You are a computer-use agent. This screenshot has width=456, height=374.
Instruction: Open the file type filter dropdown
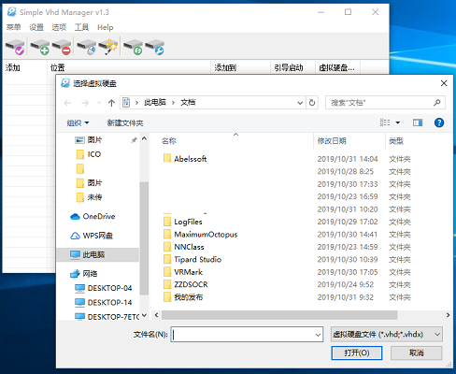point(387,335)
